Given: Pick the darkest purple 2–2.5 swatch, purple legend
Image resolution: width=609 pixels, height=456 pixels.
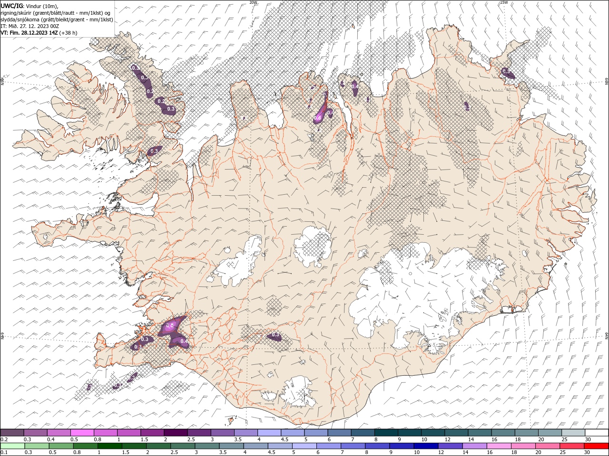Looking at the screenshot, I should [x=176, y=433].
